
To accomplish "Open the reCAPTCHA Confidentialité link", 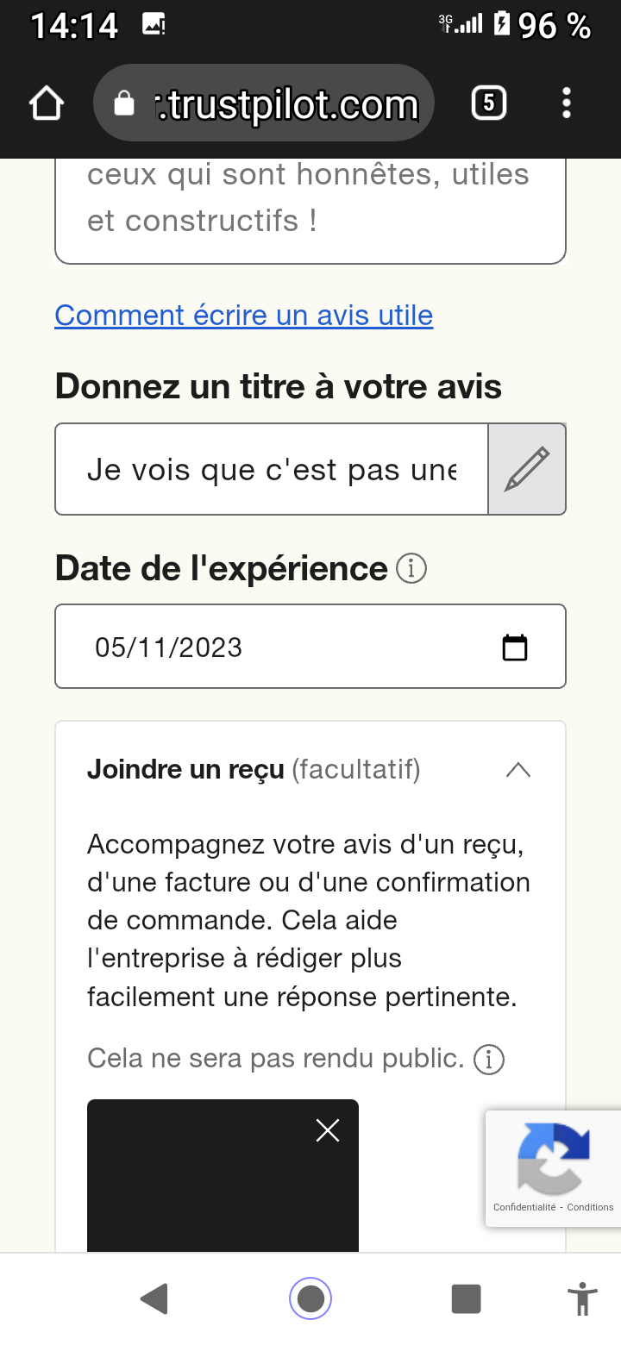I will click(524, 1207).
